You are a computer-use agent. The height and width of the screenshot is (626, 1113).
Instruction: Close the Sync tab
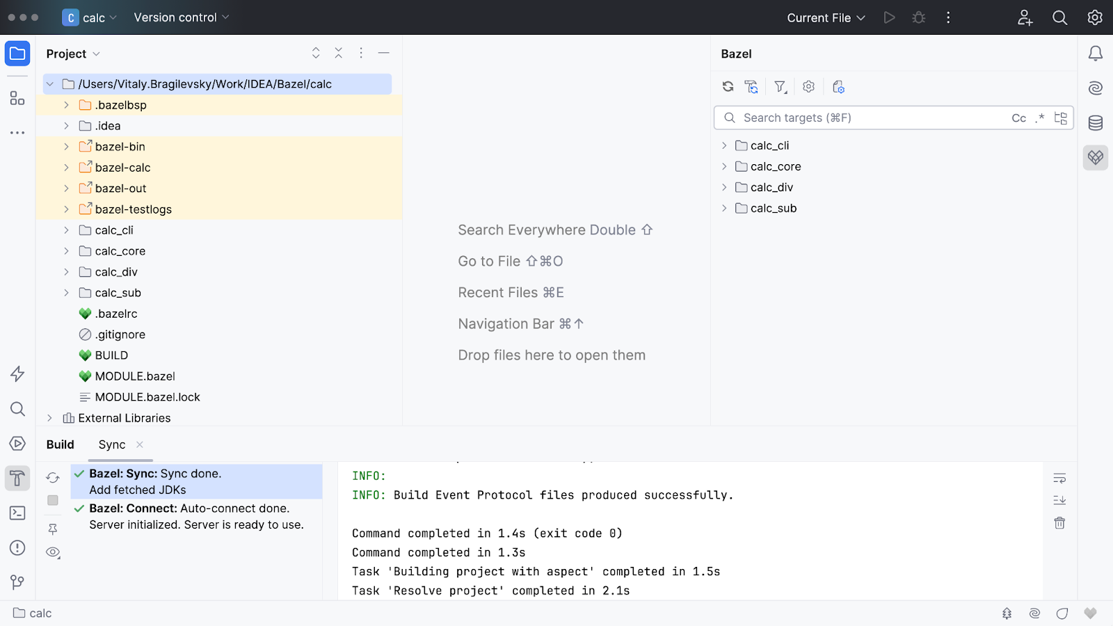(140, 444)
